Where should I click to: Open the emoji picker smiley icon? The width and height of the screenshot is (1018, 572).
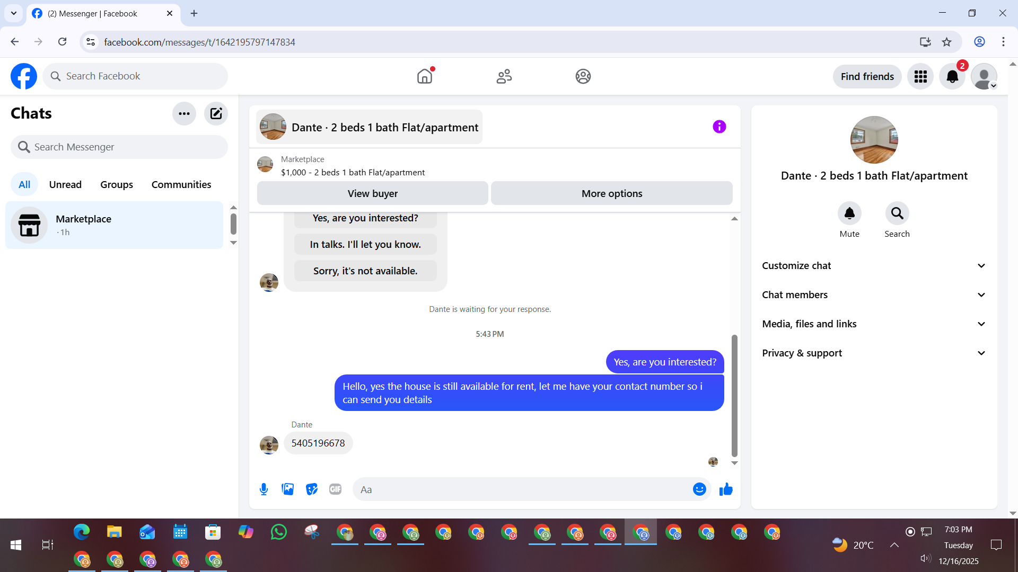(699, 489)
